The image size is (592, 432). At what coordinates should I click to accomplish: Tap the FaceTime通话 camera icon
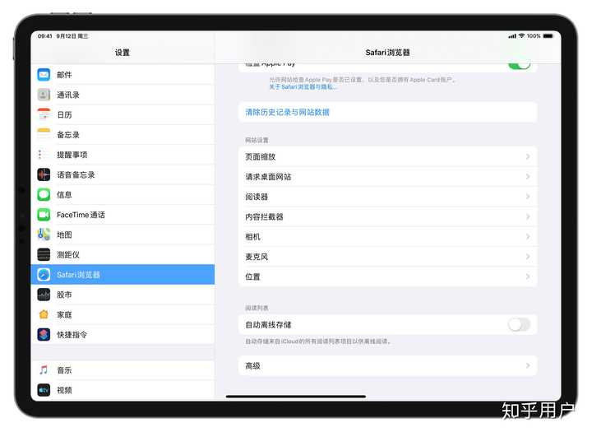point(44,215)
